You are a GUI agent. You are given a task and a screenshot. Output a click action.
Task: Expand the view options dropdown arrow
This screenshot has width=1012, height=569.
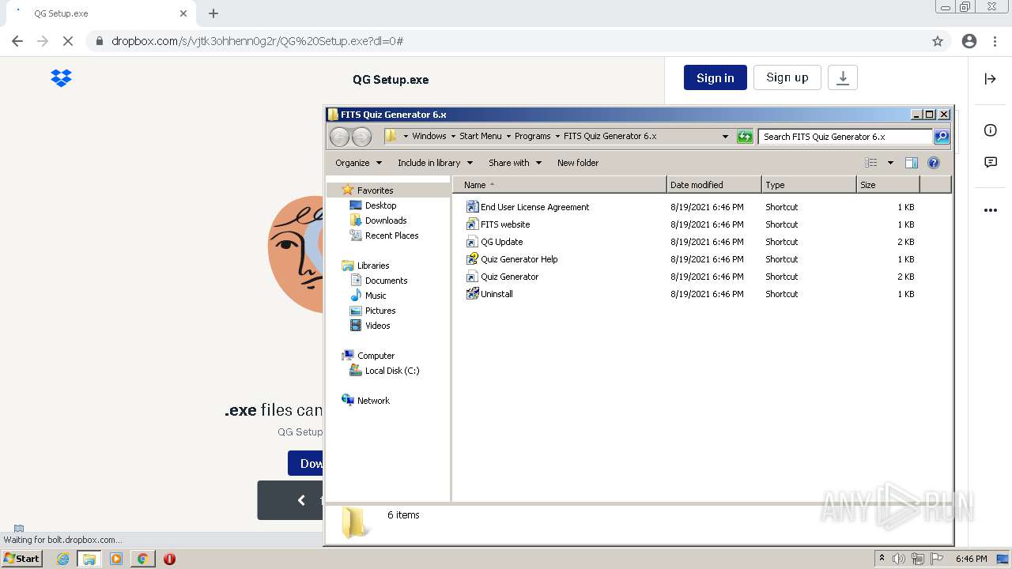(x=890, y=163)
